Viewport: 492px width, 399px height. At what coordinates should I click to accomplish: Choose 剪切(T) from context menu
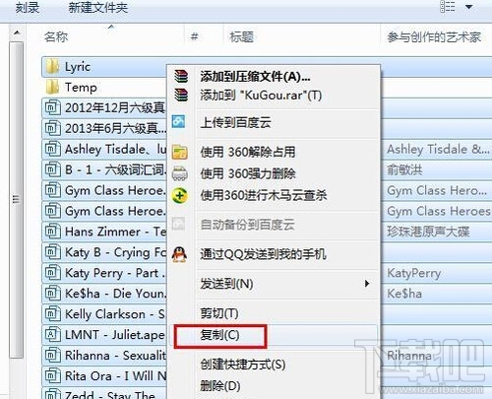[x=219, y=313]
